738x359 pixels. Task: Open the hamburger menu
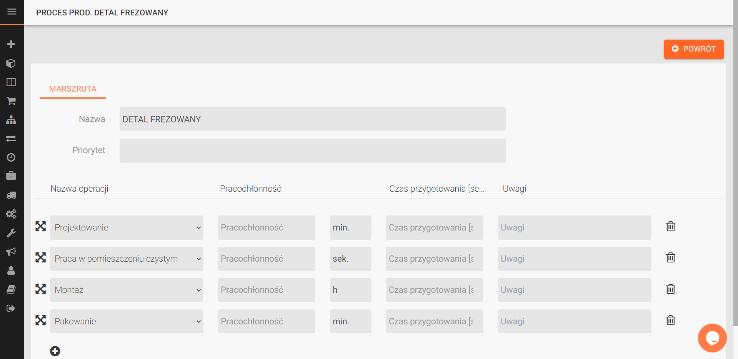point(12,12)
